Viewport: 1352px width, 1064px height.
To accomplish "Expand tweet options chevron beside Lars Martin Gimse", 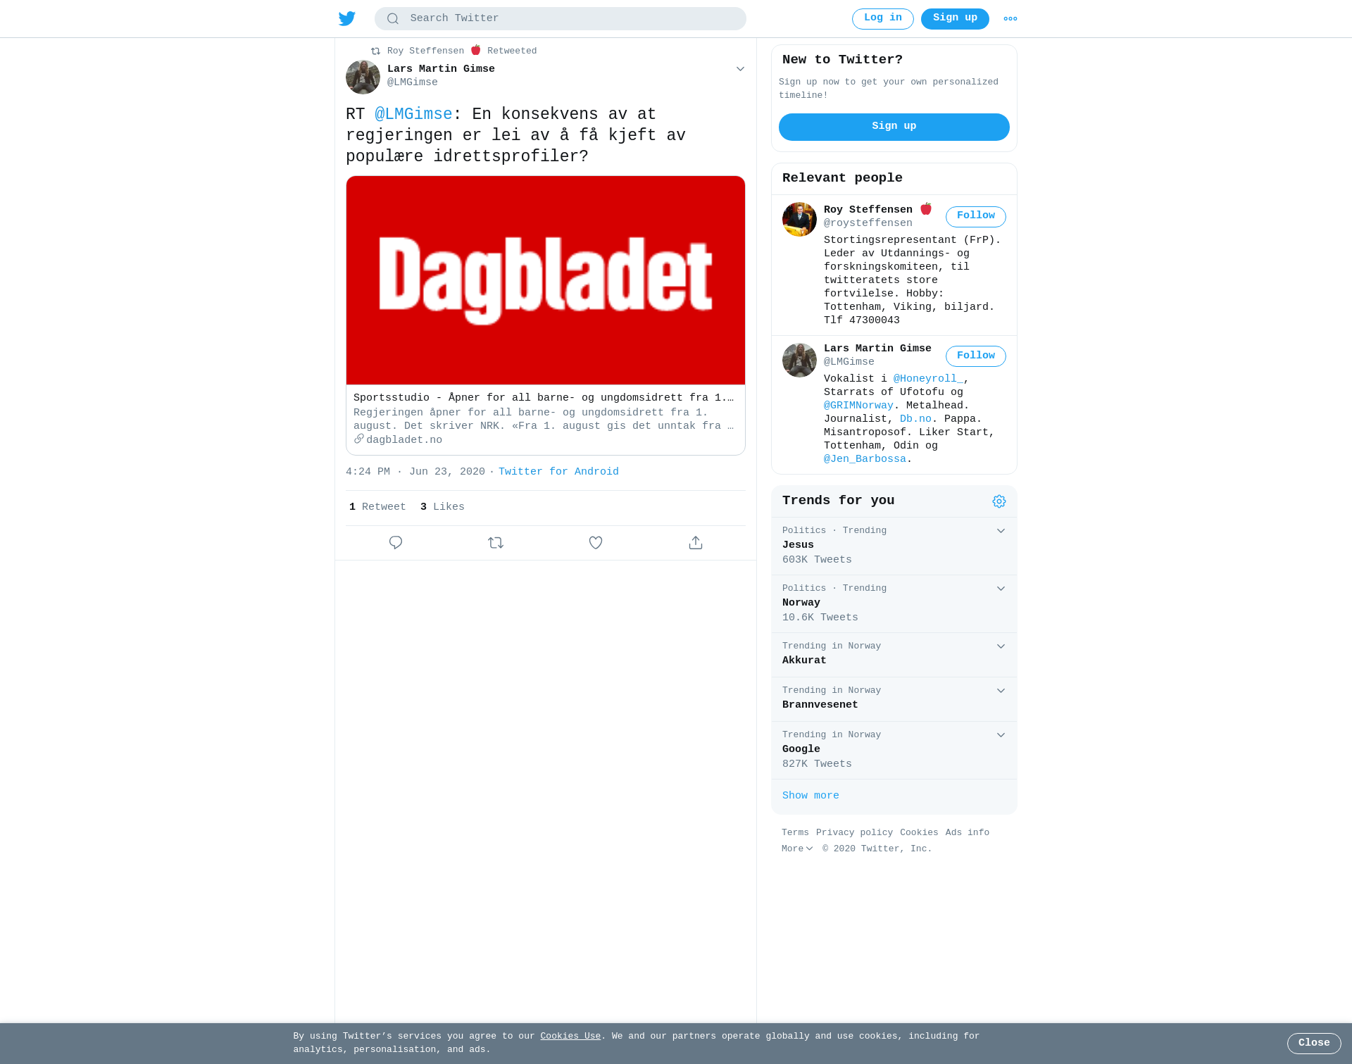I will point(740,69).
